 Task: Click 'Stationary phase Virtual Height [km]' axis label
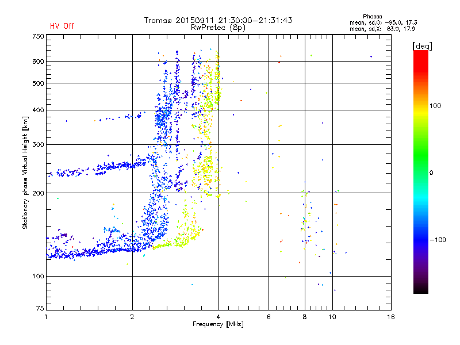(x=25, y=172)
